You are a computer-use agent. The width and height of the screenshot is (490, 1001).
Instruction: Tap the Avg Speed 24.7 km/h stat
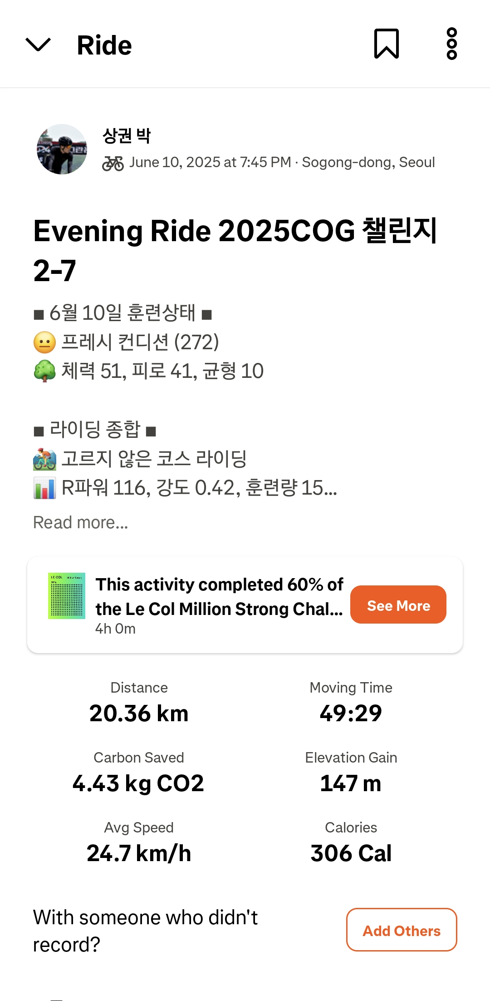[x=139, y=842]
